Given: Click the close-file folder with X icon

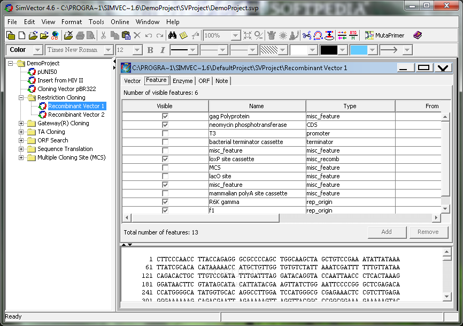Looking at the screenshot, I should click(68, 35).
